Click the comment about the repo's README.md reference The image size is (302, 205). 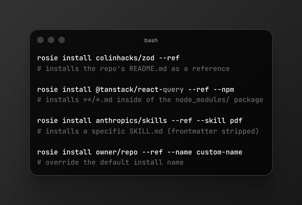coord(133,69)
